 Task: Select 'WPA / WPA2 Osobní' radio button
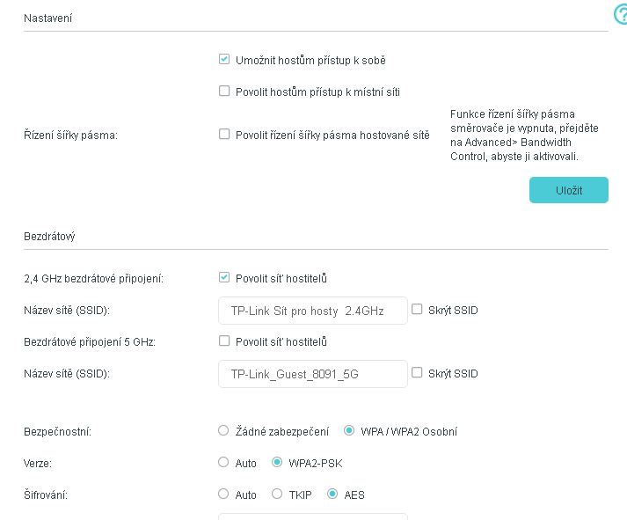click(349, 431)
